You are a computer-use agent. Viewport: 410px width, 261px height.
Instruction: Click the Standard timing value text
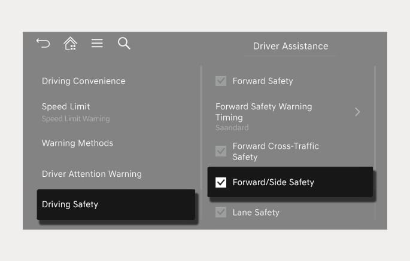tap(232, 128)
